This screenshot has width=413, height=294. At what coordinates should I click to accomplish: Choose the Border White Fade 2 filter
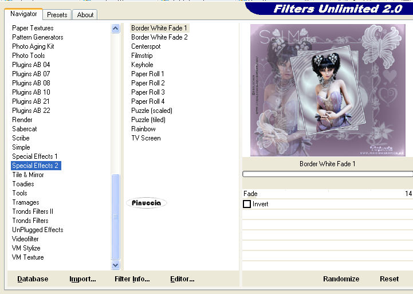tap(159, 37)
